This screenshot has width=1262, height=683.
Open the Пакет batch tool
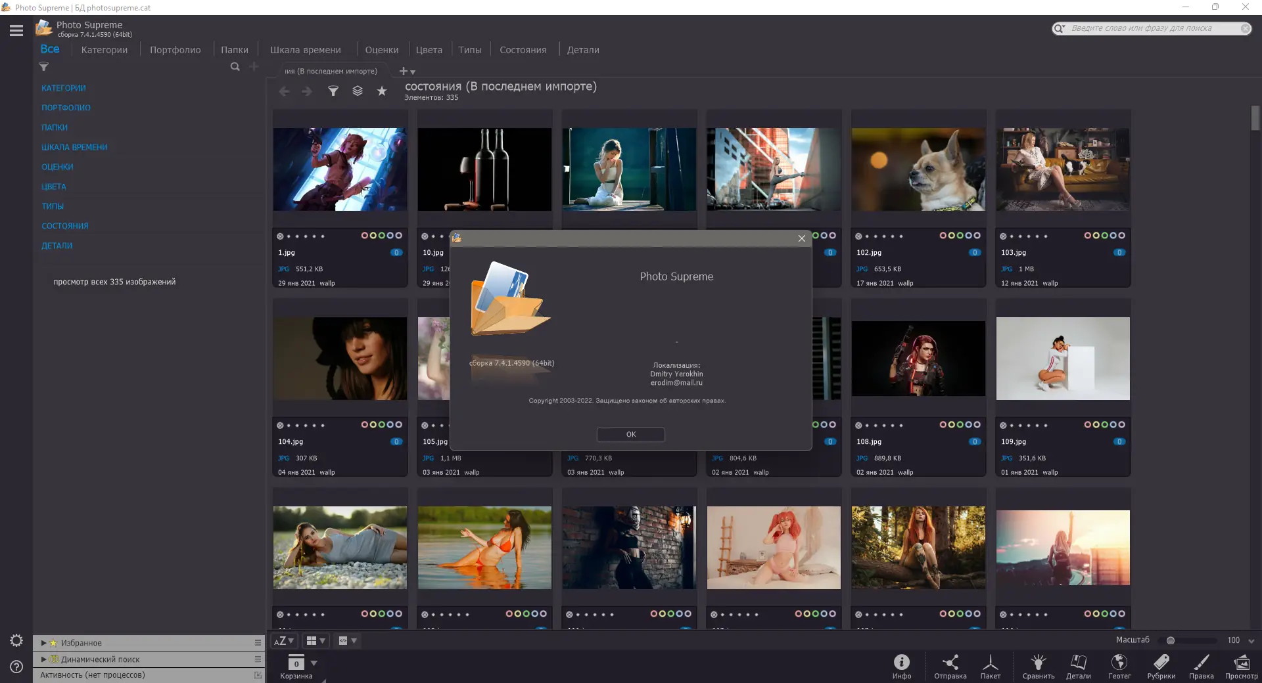pos(991,667)
